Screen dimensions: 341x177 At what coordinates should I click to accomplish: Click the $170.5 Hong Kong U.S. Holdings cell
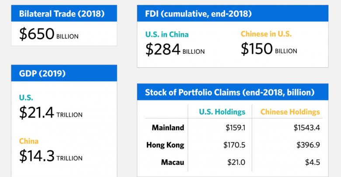pyautogui.click(x=235, y=145)
